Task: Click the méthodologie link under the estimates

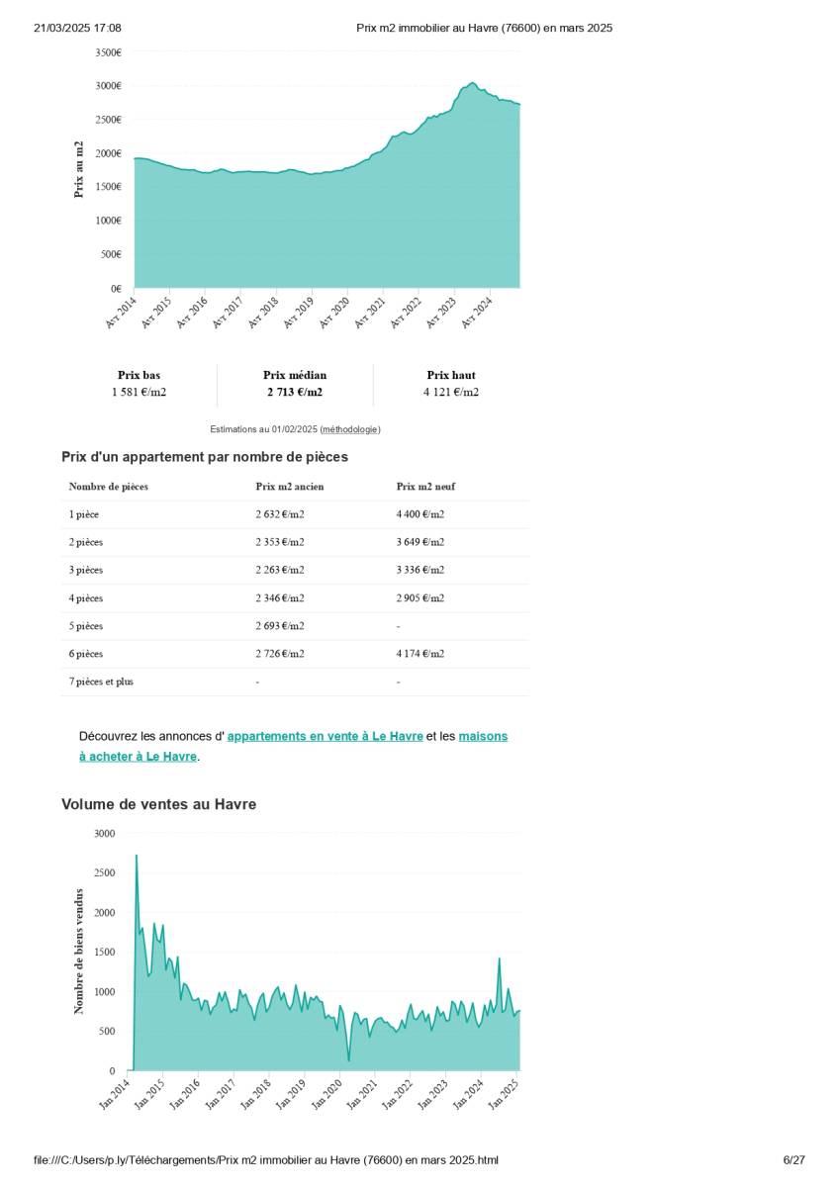Action: tap(350, 429)
